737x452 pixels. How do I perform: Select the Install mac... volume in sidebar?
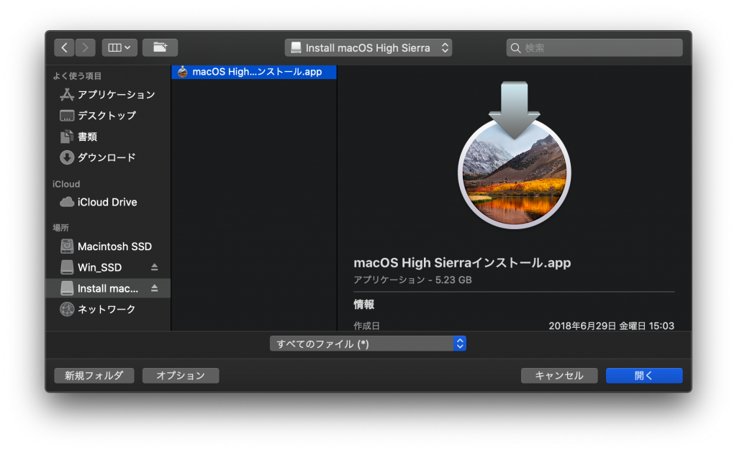(108, 288)
